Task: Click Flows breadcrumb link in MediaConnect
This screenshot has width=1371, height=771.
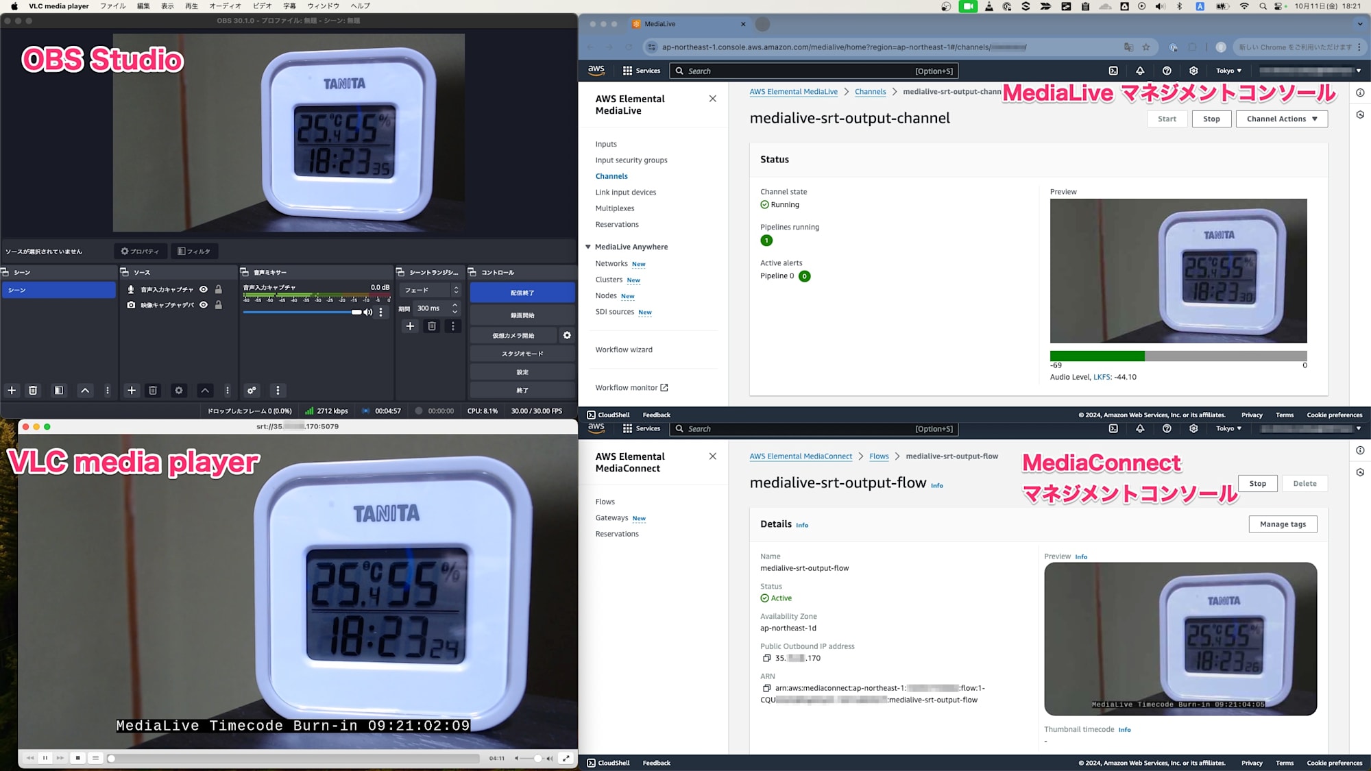Action: point(879,456)
